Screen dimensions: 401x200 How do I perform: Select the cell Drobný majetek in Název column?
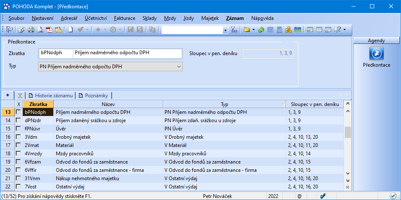point(108,137)
